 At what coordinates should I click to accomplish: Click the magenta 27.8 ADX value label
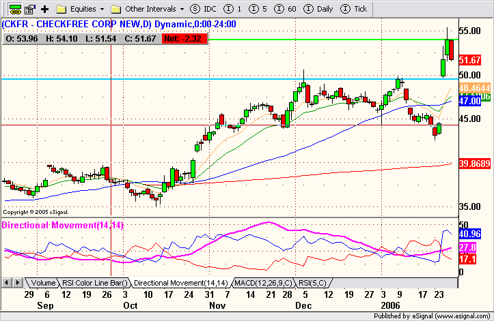[467, 247]
